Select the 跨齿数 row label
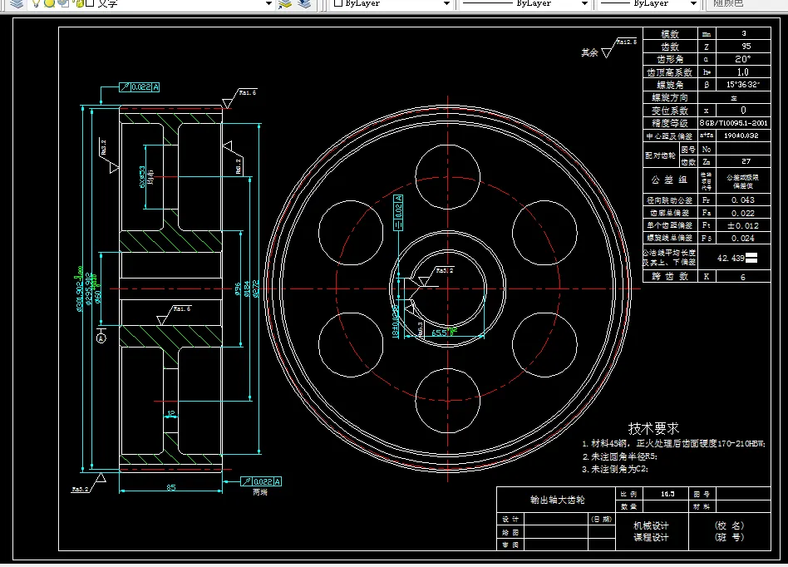The image size is (788, 567). tap(670, 277)
